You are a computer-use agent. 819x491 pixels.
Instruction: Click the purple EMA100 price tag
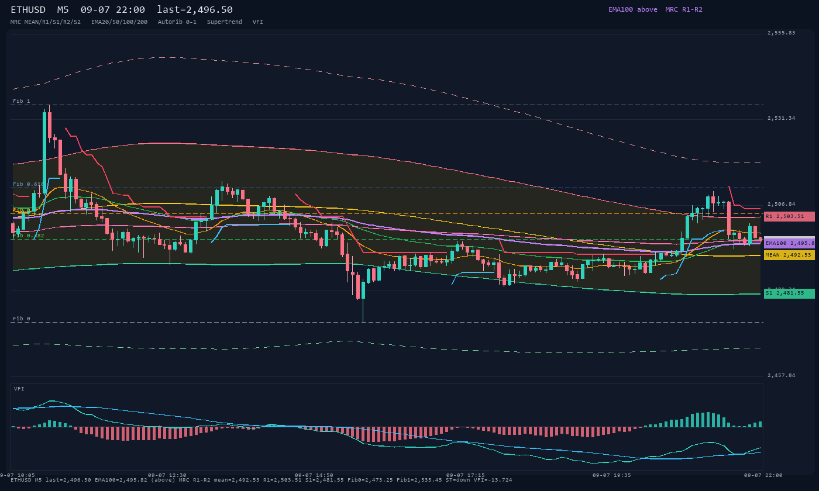pos(789,243)
